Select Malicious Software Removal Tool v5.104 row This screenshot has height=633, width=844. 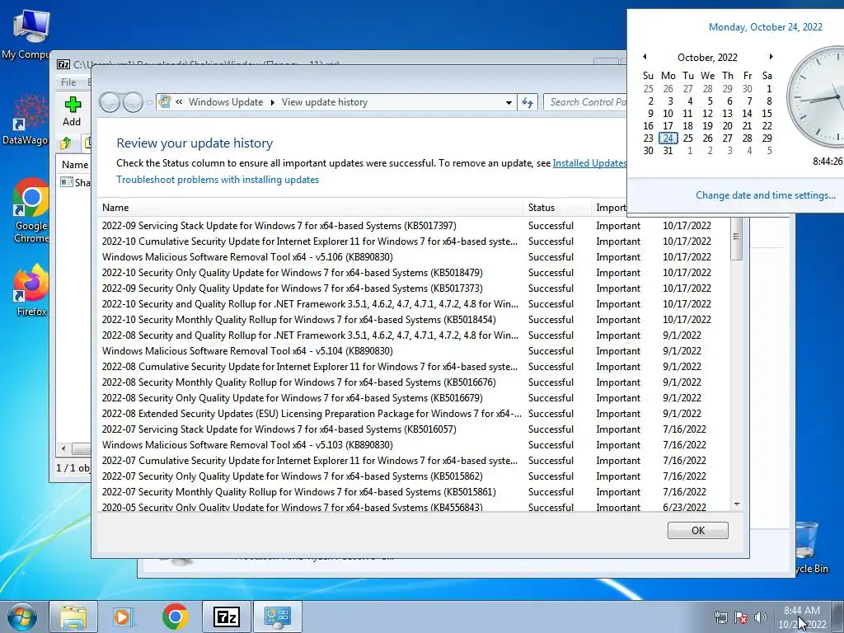[x=414, y=351]
